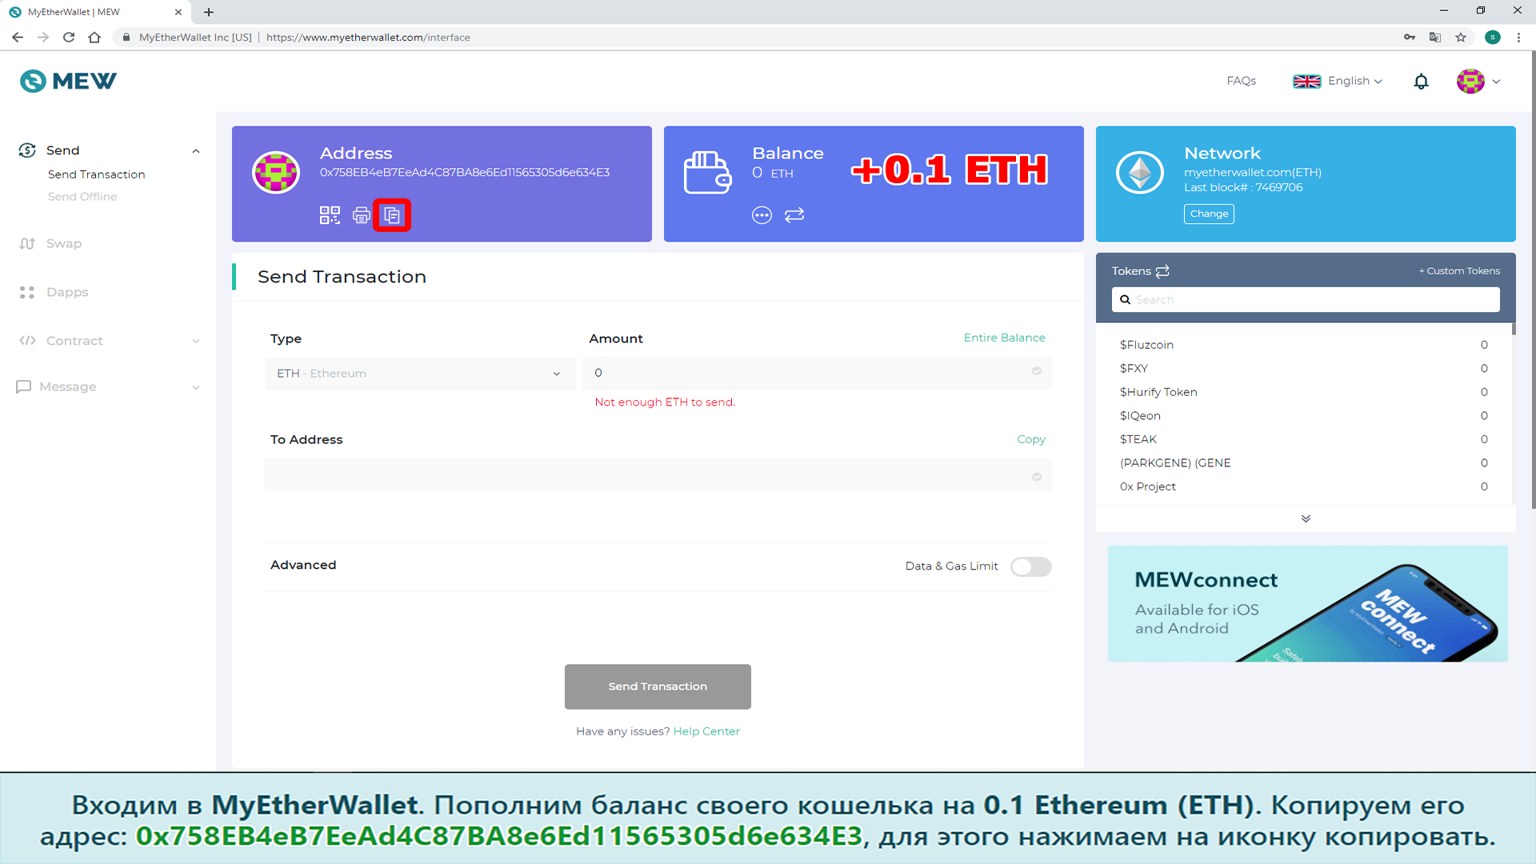The width and height of the screenshot is (1536, 864).
Task: Open the Dapps section
Action: pos(67,293)
